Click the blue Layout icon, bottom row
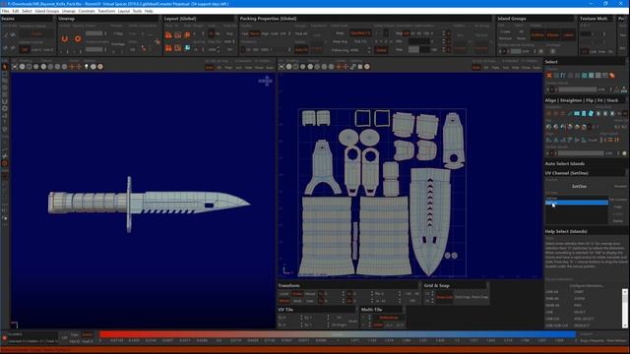This screenshot has height=354, width=630. point(187,48)
